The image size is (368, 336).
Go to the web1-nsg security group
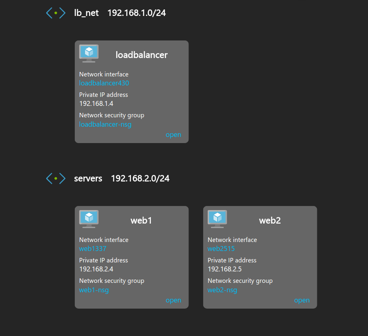click(94, 290)
